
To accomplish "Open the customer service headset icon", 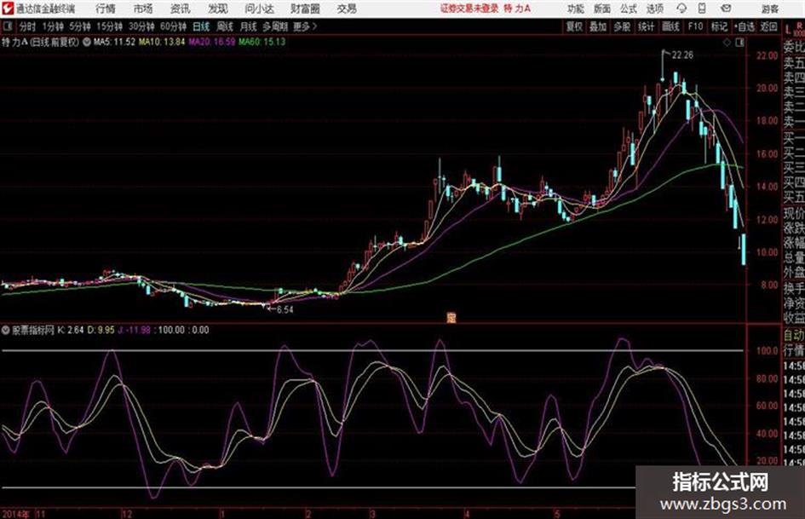I will coord(681,9).
